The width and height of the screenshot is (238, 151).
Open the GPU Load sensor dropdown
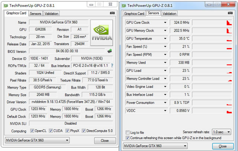[165, 71]
